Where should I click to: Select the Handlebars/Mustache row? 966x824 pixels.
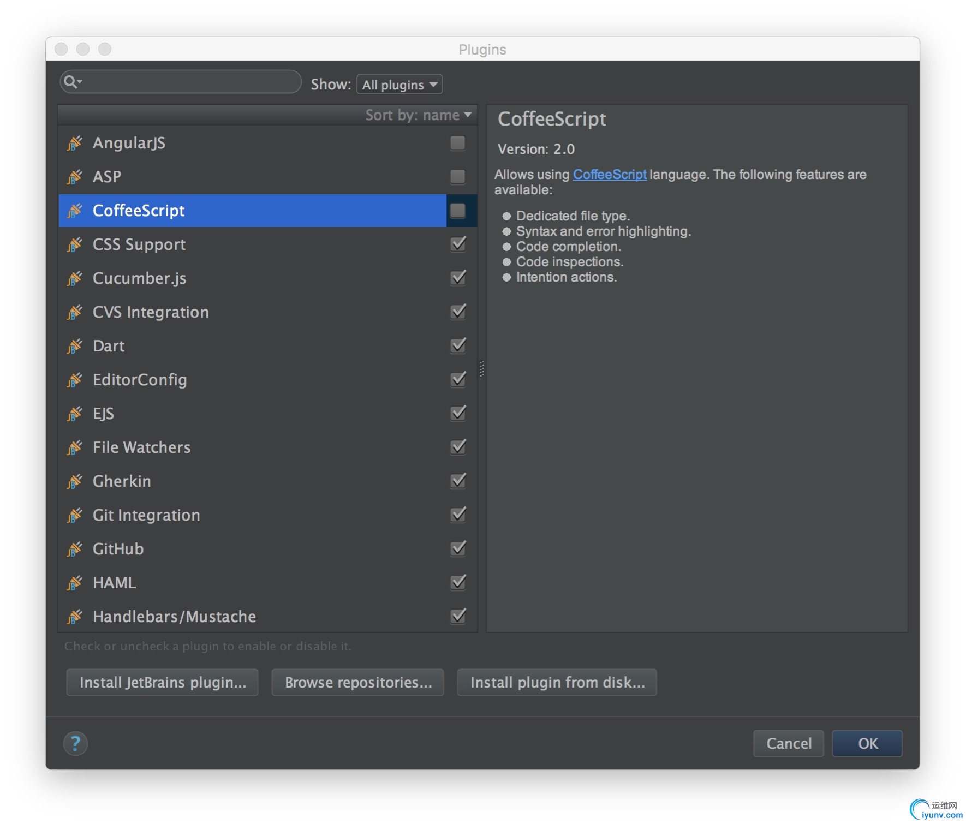[267, 617]
